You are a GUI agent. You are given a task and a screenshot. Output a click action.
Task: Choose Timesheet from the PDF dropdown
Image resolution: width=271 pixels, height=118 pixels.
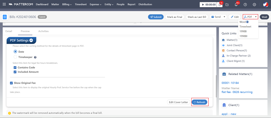[245, 27]
